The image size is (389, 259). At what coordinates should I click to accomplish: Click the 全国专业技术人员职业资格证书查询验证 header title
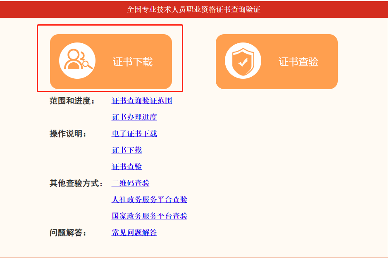tap(194, 9)
